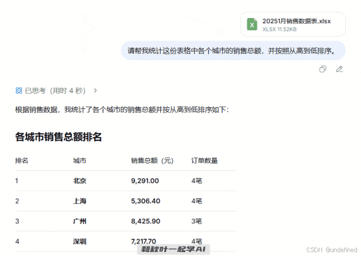Edit the user message with the pencil icon
361x256 pixels.
339,69
